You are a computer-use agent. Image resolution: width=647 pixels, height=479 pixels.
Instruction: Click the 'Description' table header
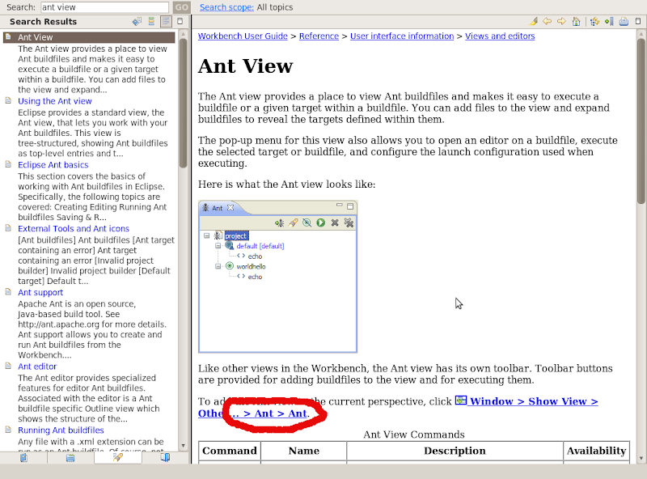455,451
